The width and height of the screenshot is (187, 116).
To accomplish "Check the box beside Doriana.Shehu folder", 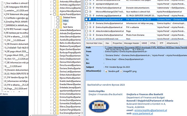I will [54, 69].
